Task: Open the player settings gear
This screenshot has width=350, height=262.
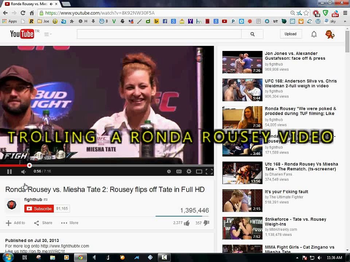Action: 189,171
